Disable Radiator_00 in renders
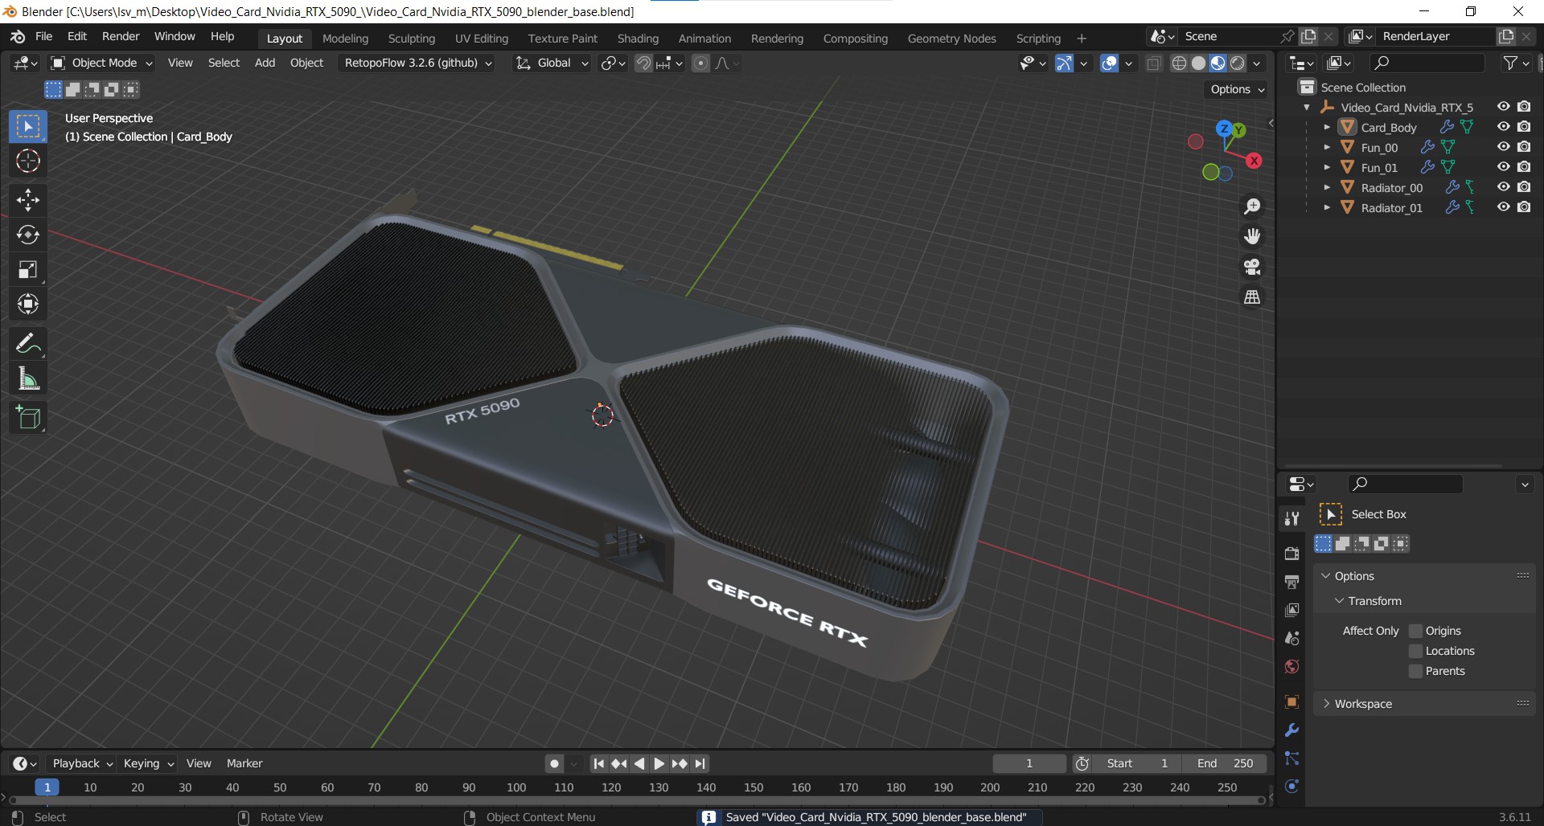Viewport: 1544px width, 826px height. point(1524,186)
